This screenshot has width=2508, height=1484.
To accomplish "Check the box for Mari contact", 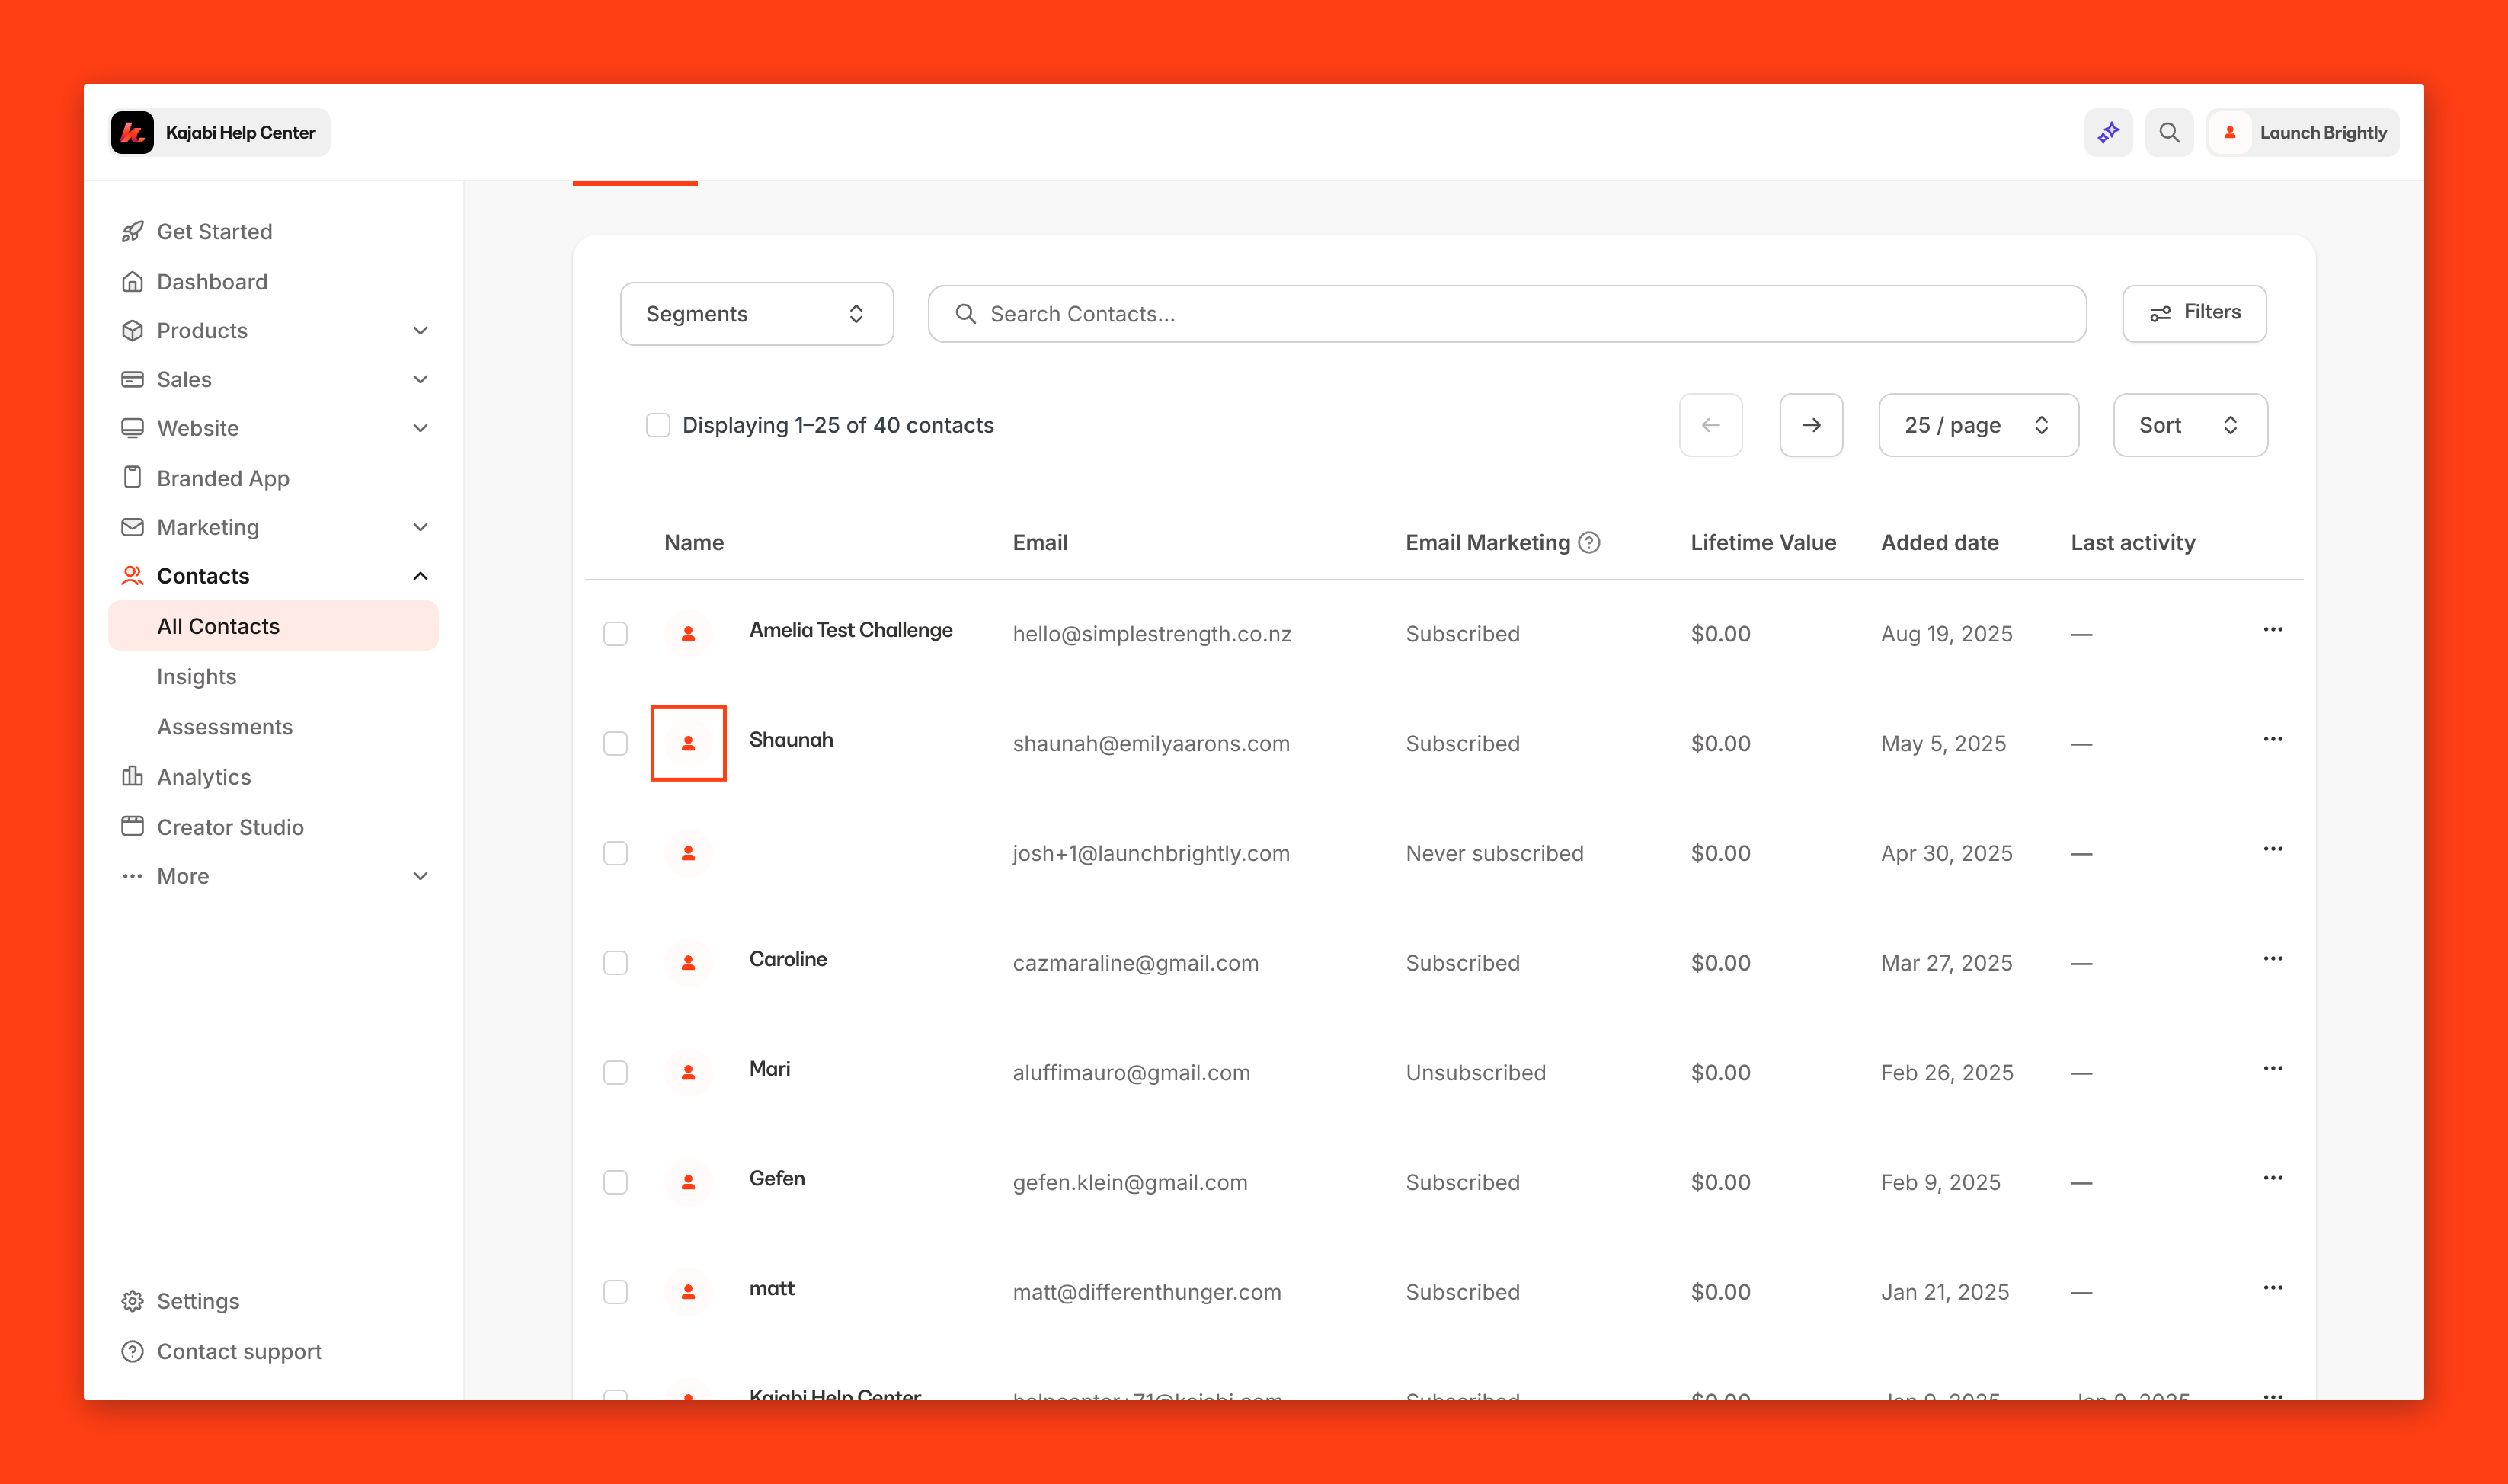I will 616,1073.
